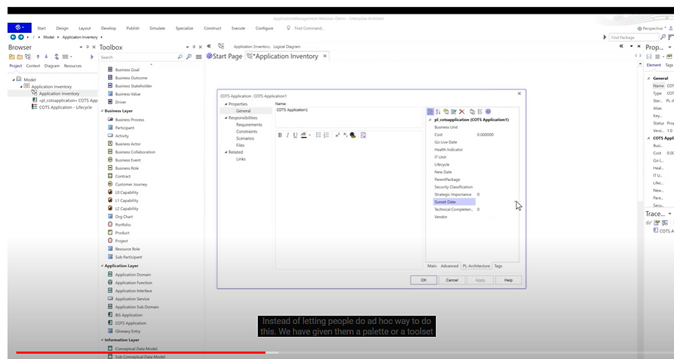Viewport: 674px width, 359px height.
Task: Click the forward navigation arrow
Action: pos(21,37)
